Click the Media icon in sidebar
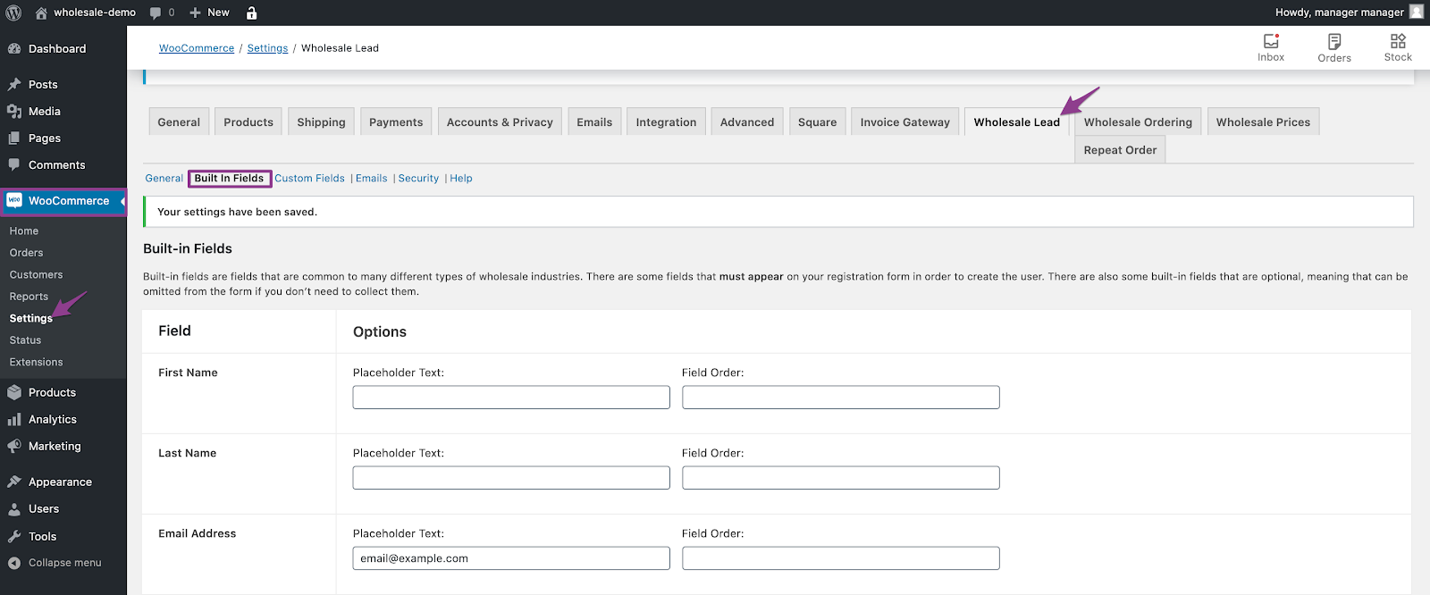The width and height of the screenshot is (1430, 595). coord(14,111)
